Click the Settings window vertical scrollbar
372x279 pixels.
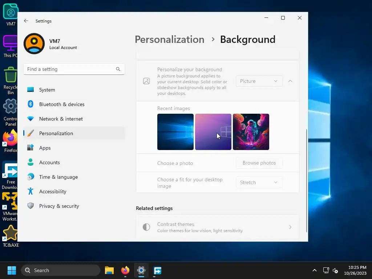307,180
